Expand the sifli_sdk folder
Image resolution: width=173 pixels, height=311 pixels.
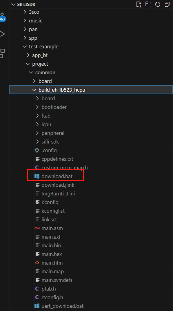tap(50, 142)
